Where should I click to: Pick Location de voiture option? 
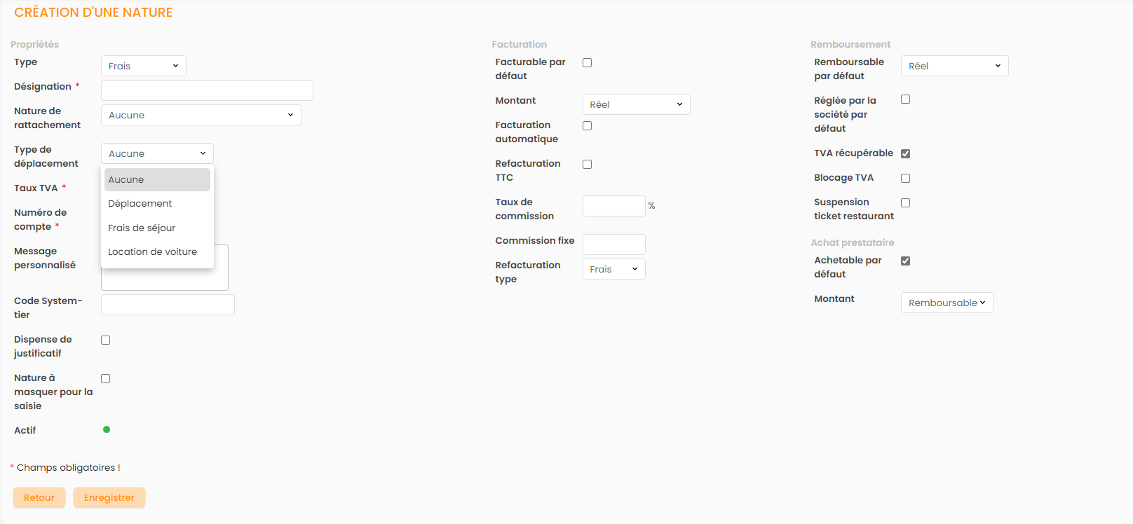click(x=152, y=251)
